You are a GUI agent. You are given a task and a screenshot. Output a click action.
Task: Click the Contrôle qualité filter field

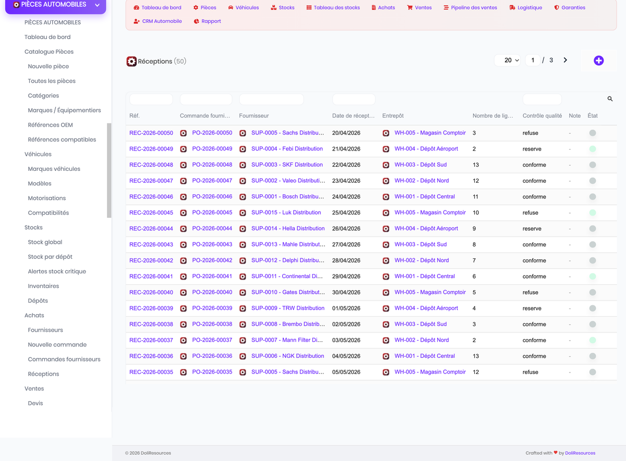click(x=542, y=99)
